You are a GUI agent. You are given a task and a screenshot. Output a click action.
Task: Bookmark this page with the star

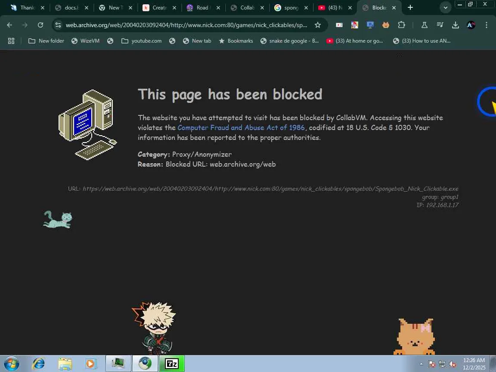click(318, 25)
